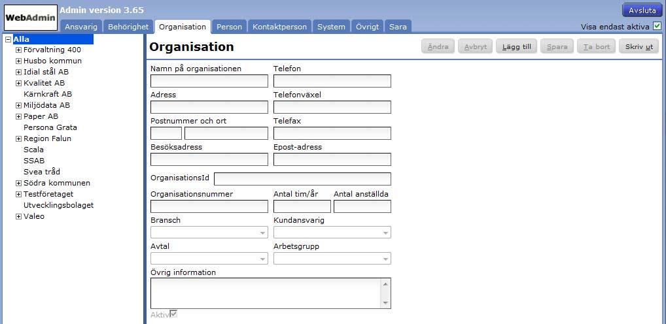Focus the OrganisationsId input field
The height and width of the screenshot is (324, 666).
tap(302, 179)
